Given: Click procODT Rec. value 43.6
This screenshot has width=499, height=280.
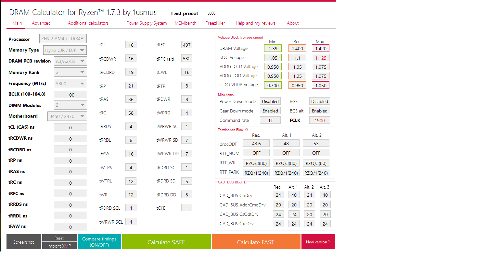Looking at the screenshot, I should [256, 143].
